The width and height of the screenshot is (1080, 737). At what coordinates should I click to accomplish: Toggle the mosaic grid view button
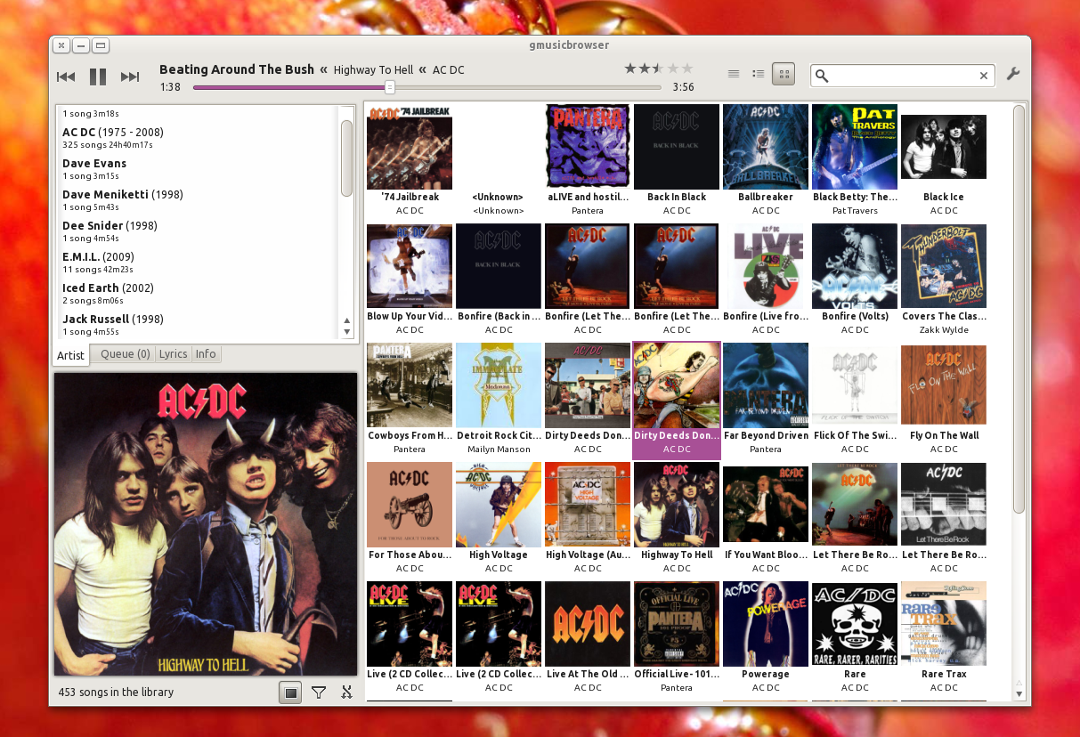[784, 75]
